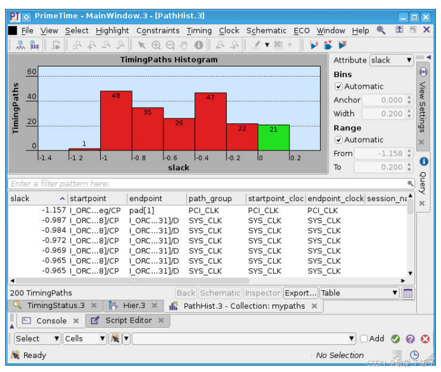Click the selection arrow tool

pyautogui.click(x=141, y=45)
